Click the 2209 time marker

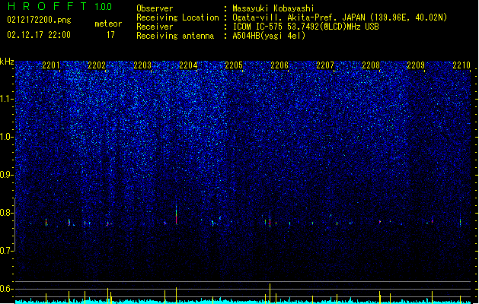[416, 65]
